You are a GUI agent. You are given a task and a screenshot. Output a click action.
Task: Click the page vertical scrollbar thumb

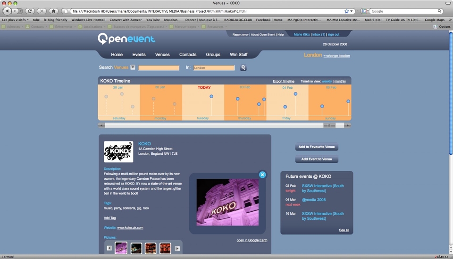(x=451, y=93)
